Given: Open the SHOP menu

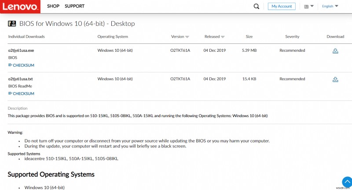Looking at the screenshot, I should (53, 6).
